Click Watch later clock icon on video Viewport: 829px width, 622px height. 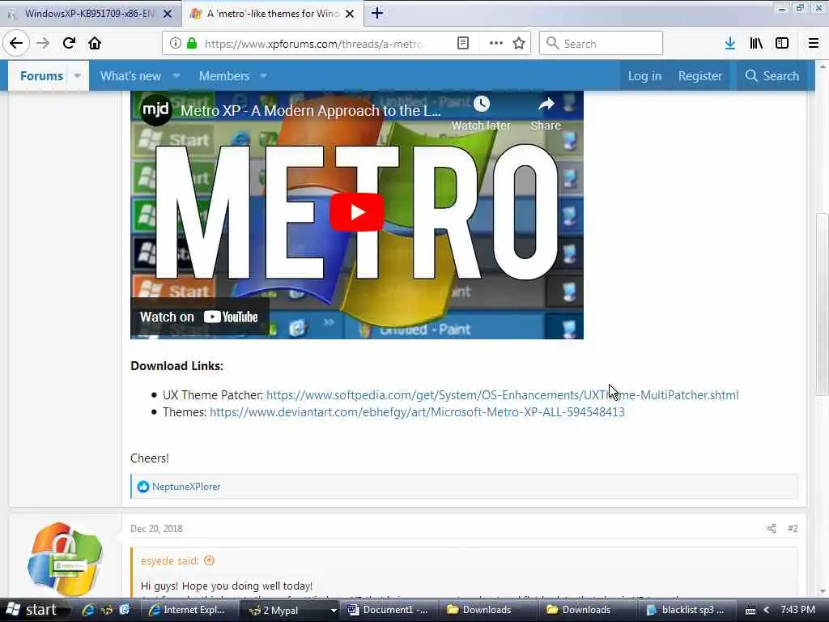point(481,104)
